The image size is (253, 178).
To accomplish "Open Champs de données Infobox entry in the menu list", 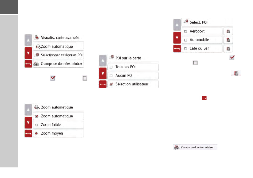I will click(x=59, y=64).
